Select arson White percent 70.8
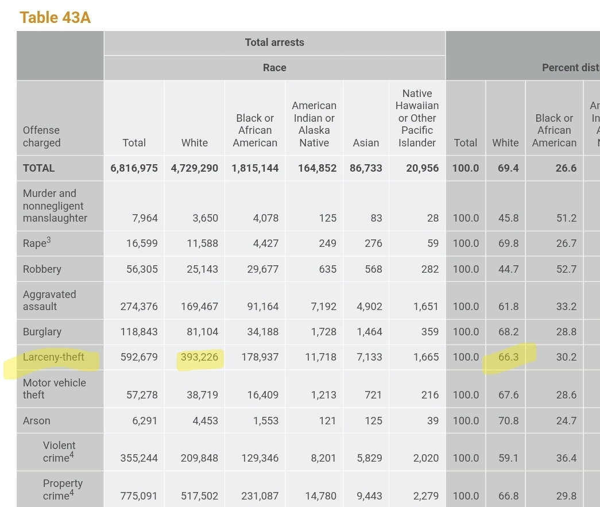The width and height of the screenshot is (600, 507). pyautogui.click(x=509, y=420)
